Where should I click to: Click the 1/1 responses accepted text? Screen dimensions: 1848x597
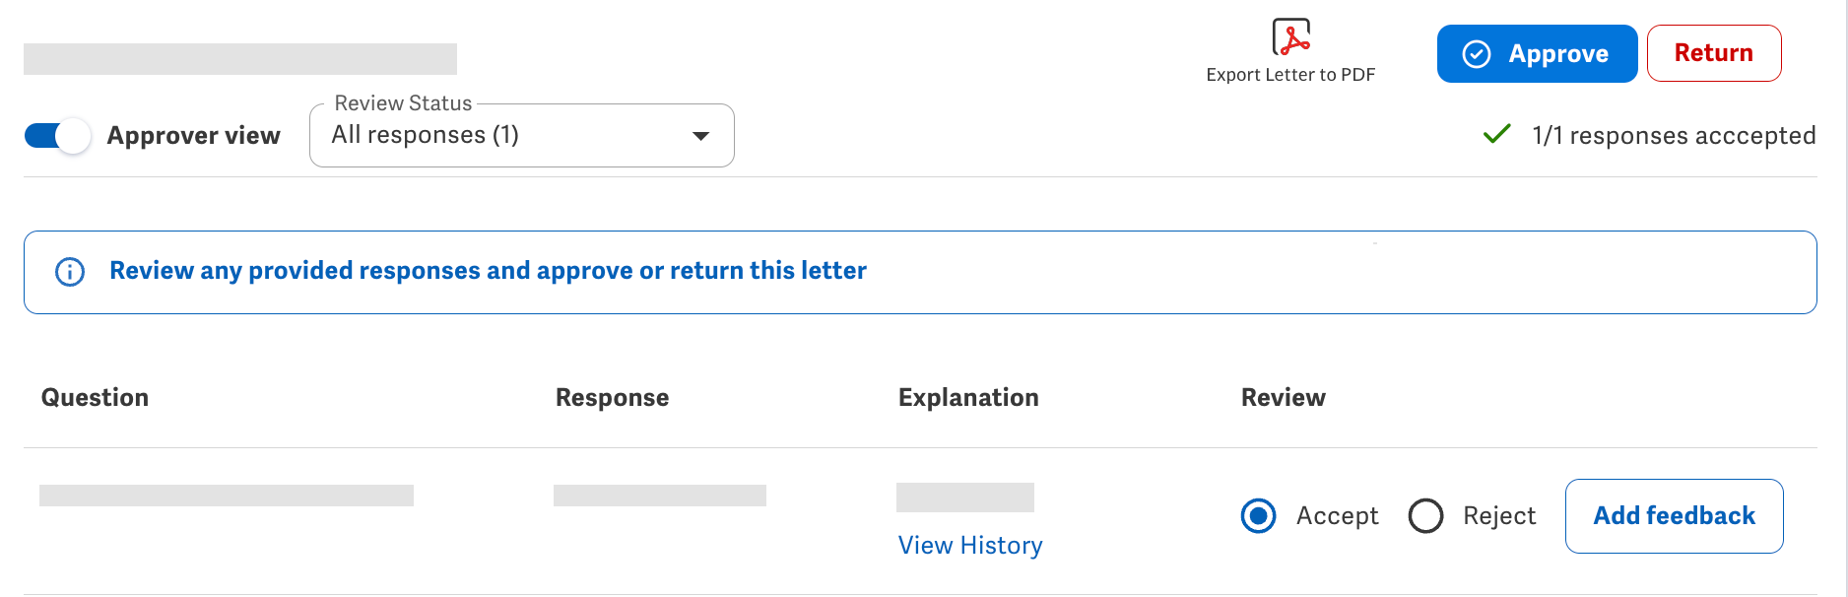(x=1673, y=136)
